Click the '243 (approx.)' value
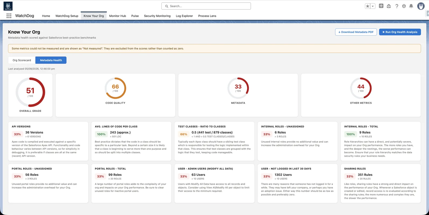This screenshot has height=215, width=429. pyautogui.click(x=120, y=132)
